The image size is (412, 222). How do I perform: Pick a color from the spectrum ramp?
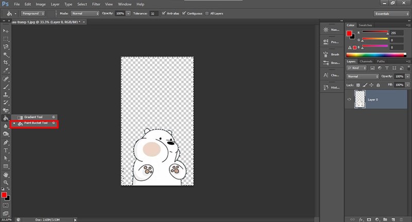click(376, 55)
